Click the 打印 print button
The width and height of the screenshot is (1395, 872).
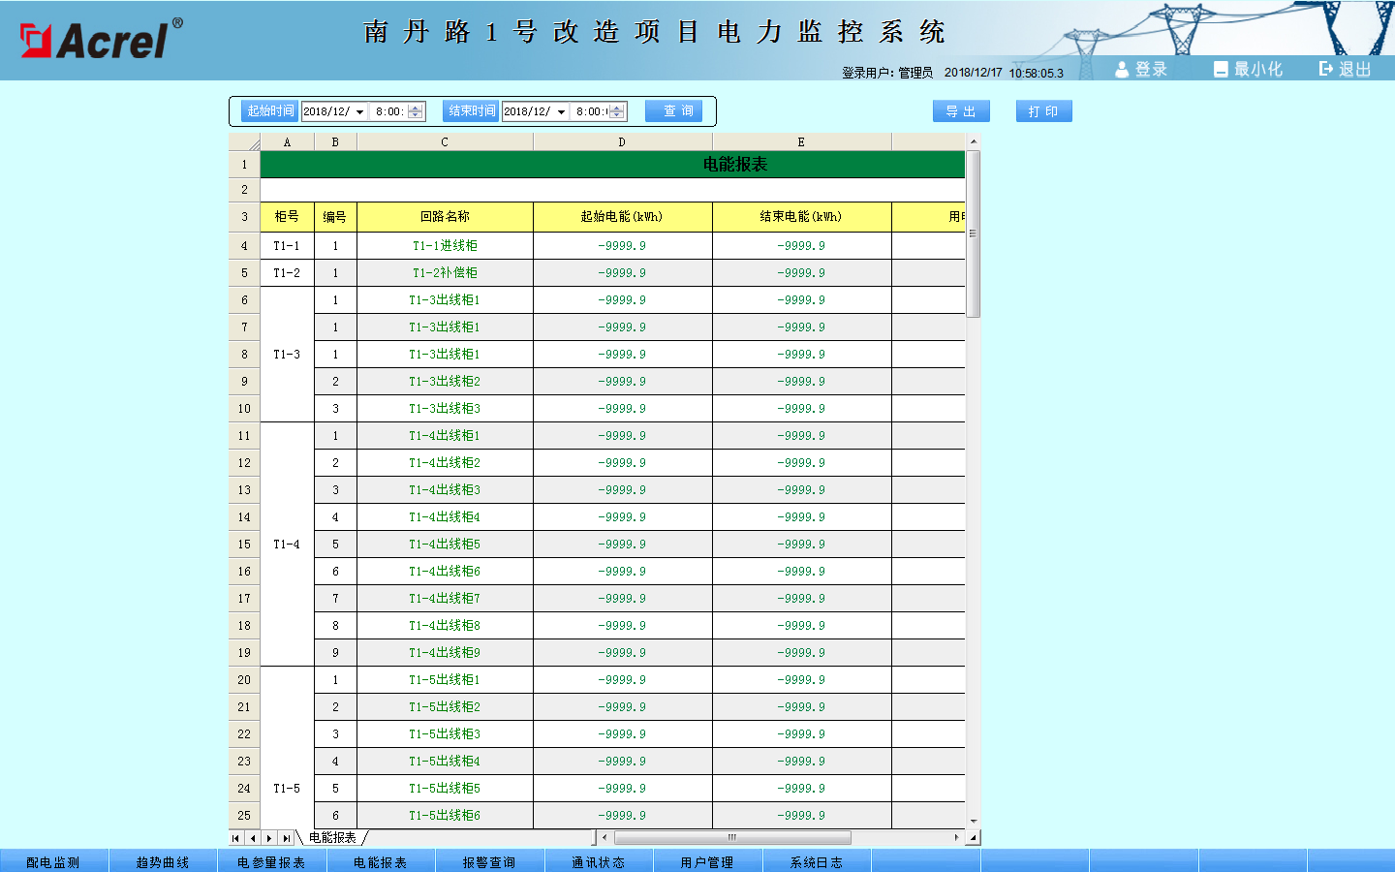(1043, 111)
